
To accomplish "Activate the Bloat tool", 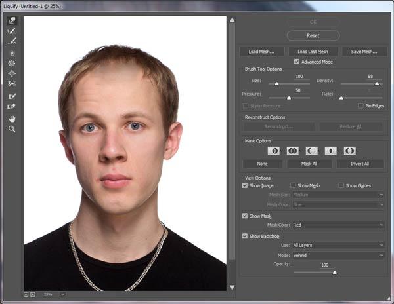I will [12, 73].
